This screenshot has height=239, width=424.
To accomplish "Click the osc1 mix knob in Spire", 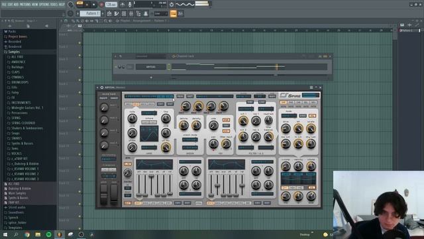I will [185, 106].
